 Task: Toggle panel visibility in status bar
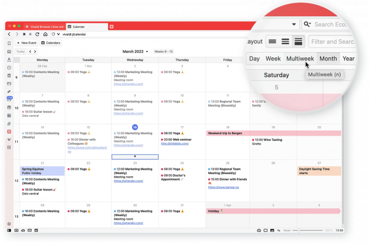pyautogui.click(x=9, y=230)
